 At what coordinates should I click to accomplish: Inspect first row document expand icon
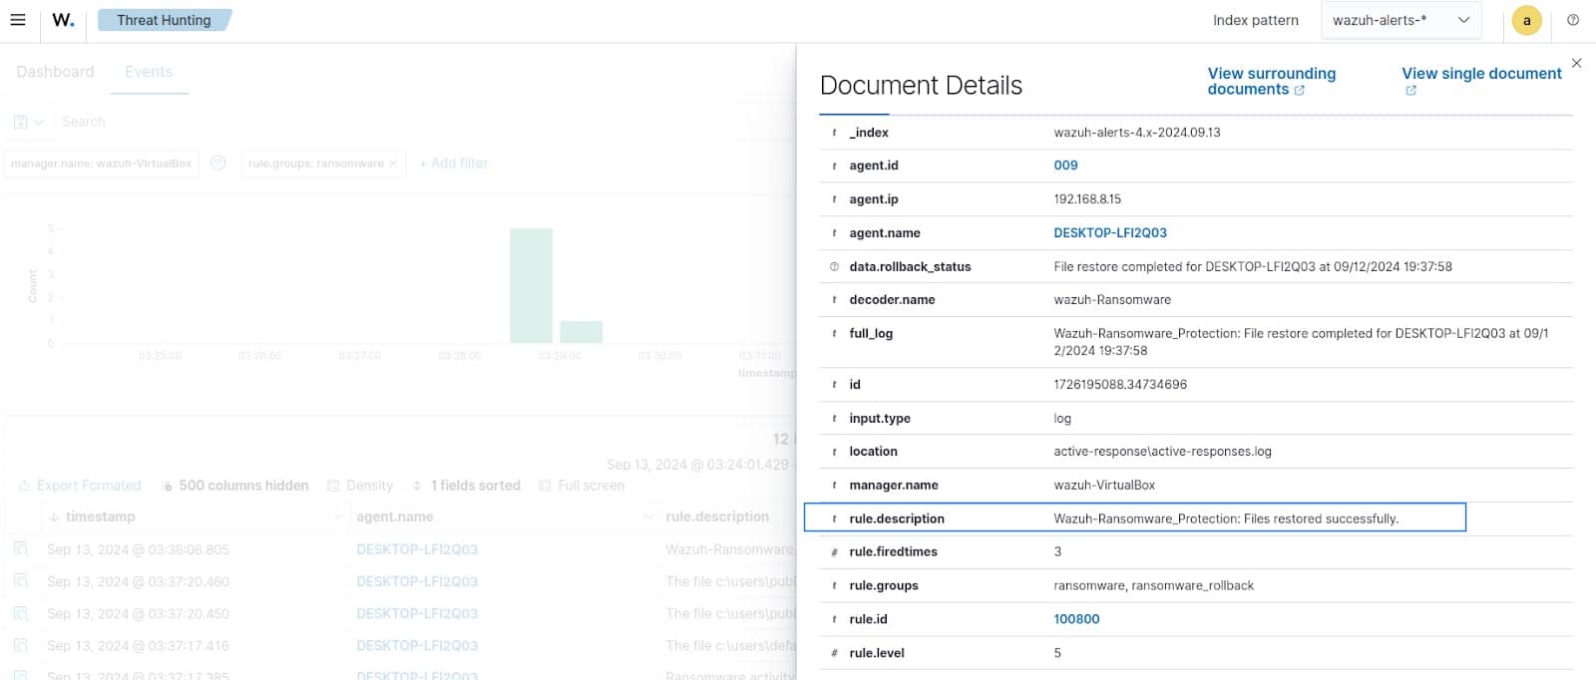[20, 549]
